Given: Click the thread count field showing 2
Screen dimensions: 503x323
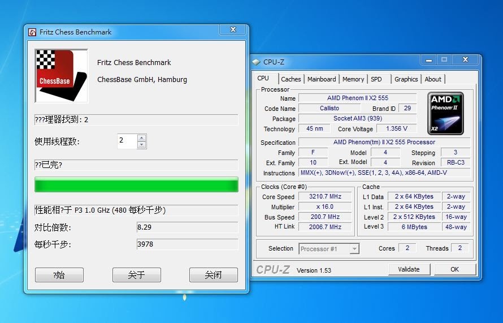Looking at the screenshot, I should (x=127, y=141).
